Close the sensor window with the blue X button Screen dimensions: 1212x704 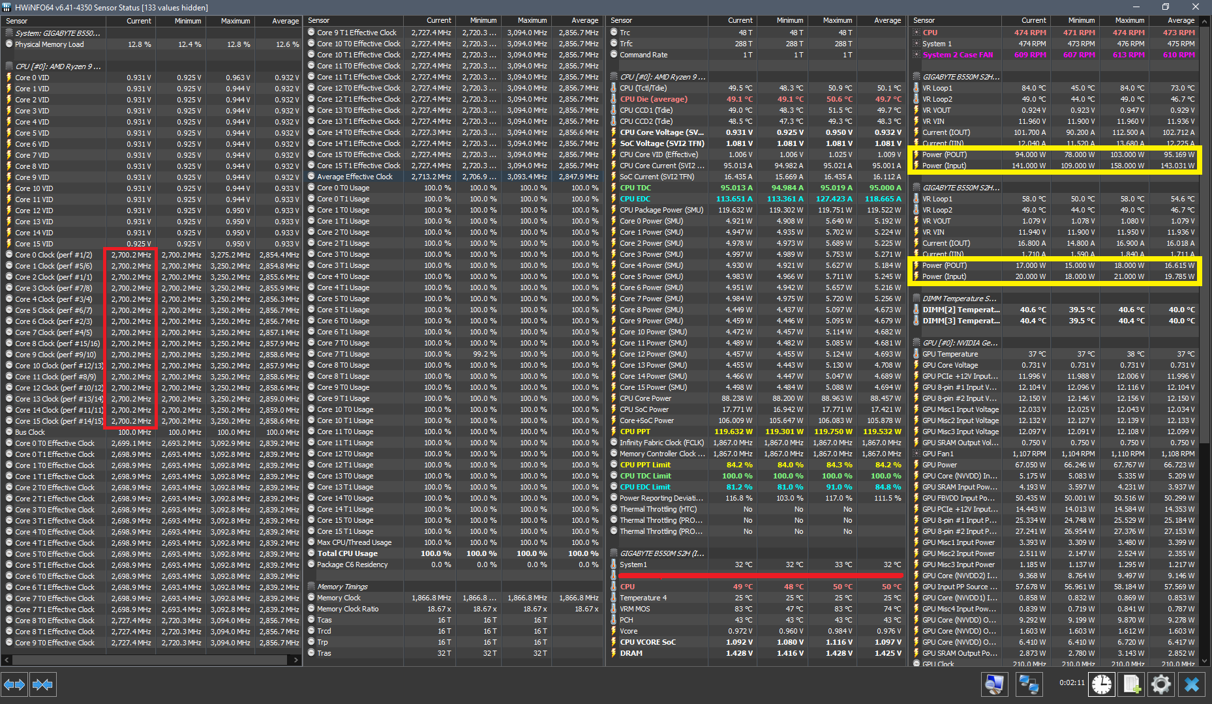pos(1192,684)
